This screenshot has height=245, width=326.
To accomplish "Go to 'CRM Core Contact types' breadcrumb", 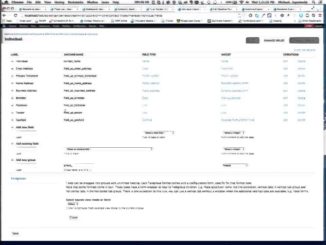I will 71,34.
